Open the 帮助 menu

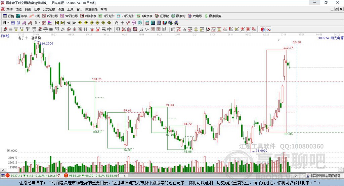click(x=103, y=9)
